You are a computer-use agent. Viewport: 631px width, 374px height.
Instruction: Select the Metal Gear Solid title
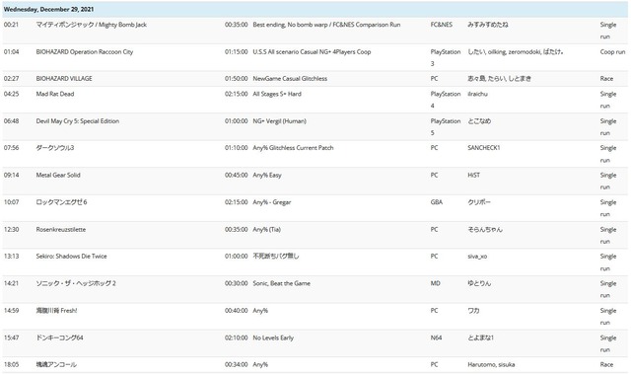(x=58, y=175)
